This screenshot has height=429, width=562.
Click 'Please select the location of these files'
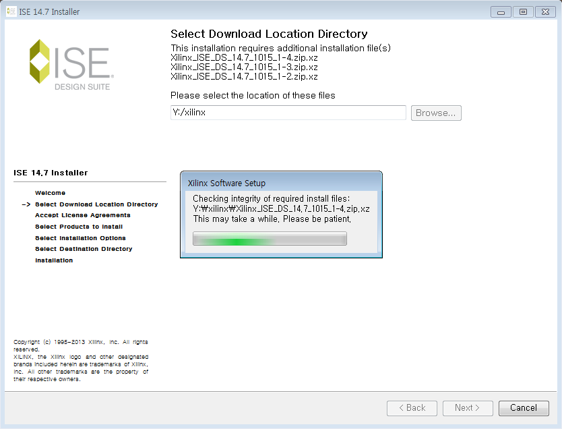253,95
